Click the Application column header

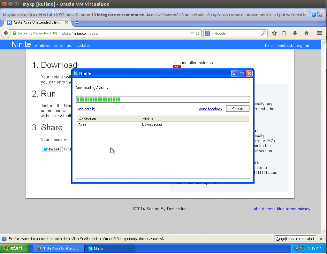click(x=108, y=119)
